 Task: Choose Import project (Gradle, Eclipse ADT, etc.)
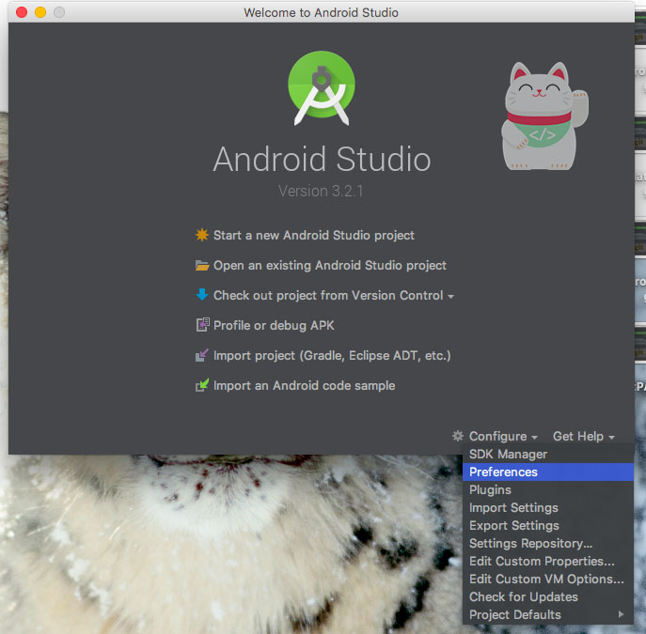332,355
